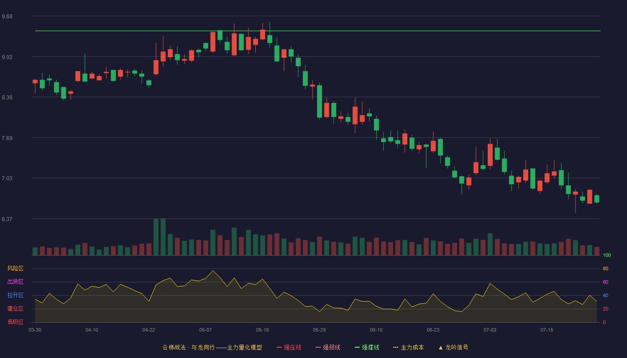Screen dimensions: 627x358
Task: Click the 9.02 price axis label
Action: tap(7, 57)
